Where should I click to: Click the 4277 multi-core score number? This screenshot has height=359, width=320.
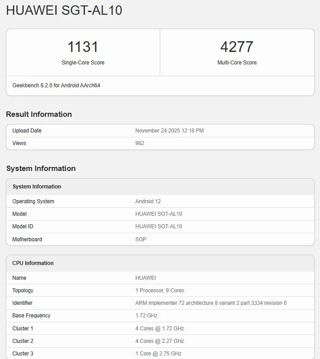pos(237,47)
